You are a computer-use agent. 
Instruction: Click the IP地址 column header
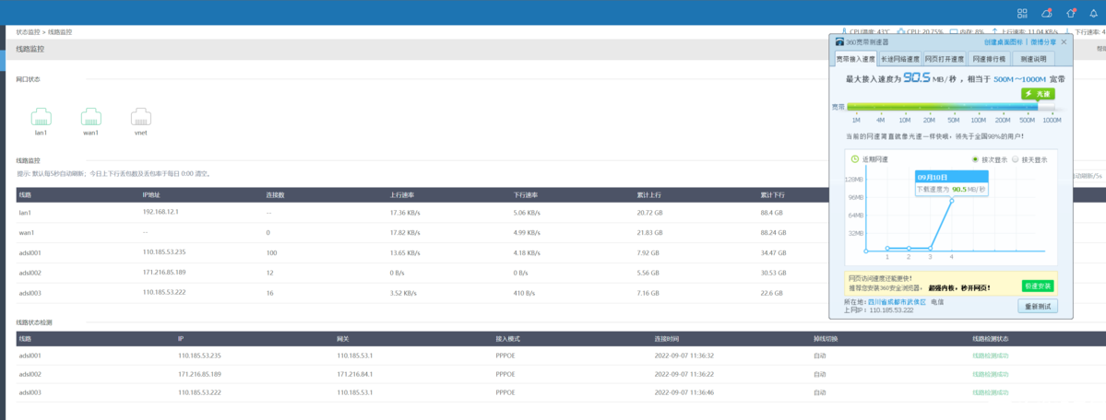tap(151, 194)
